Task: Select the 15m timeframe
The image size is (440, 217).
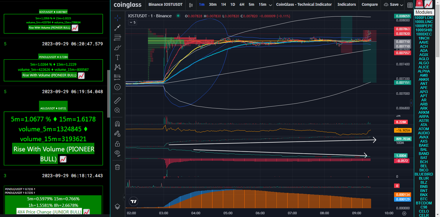Action: click(x=263, y=5)
